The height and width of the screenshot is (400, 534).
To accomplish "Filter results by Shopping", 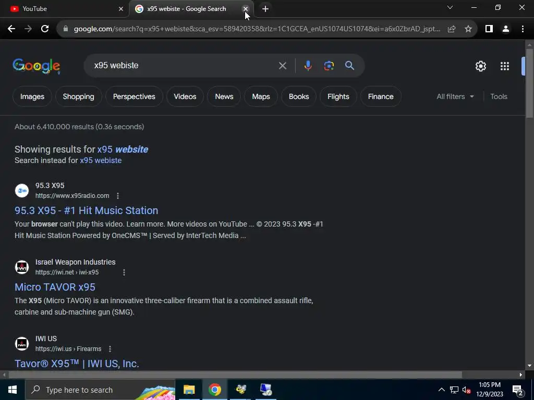I will point(78,96).
